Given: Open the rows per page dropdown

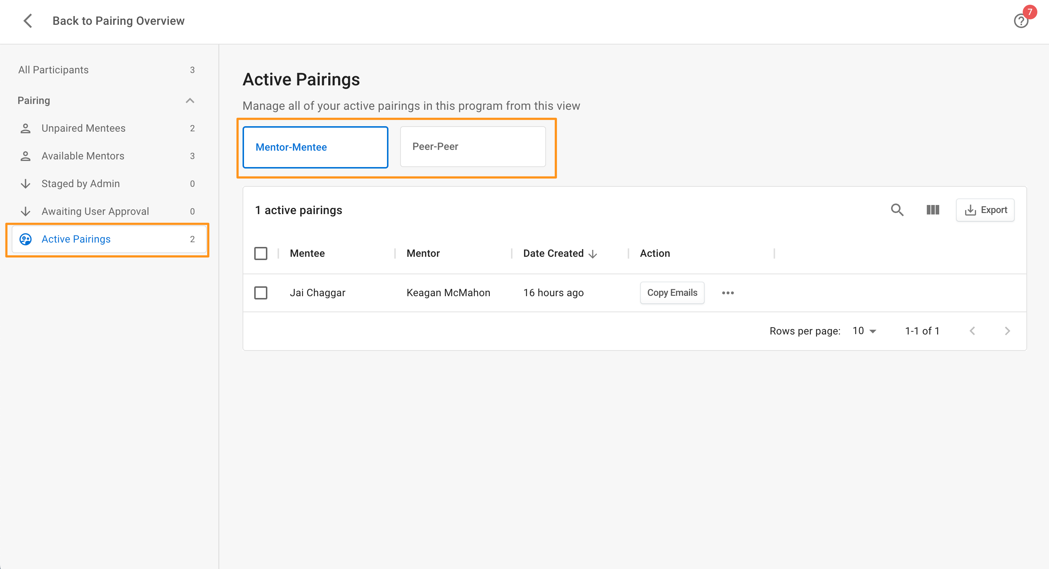Looking at the screenshot, I should pyautogui.click(x=864, y=331).
